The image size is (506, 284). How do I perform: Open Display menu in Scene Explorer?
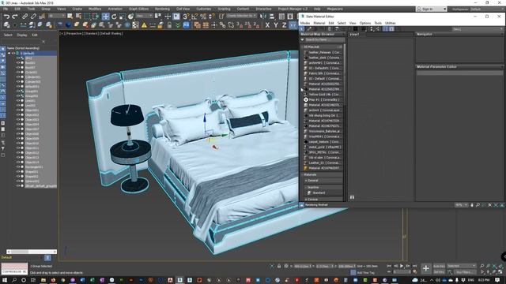point(22,35)
